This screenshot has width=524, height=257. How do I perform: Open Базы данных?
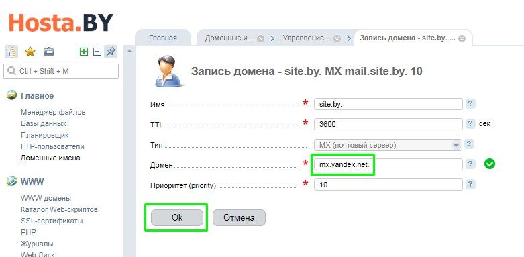[44, 123]
